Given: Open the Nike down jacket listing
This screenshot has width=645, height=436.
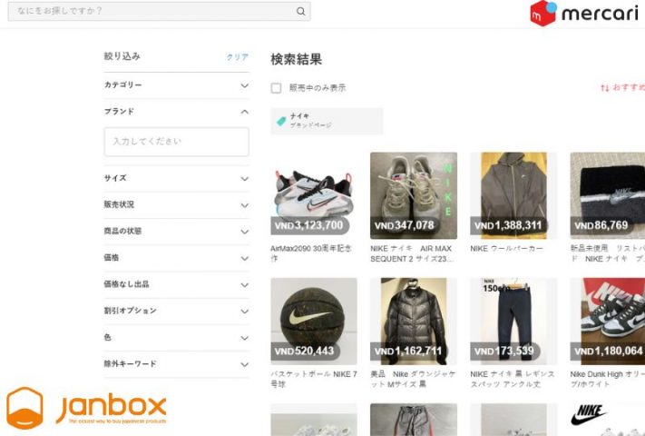Looking at the screenshot, I should [413, 321].
